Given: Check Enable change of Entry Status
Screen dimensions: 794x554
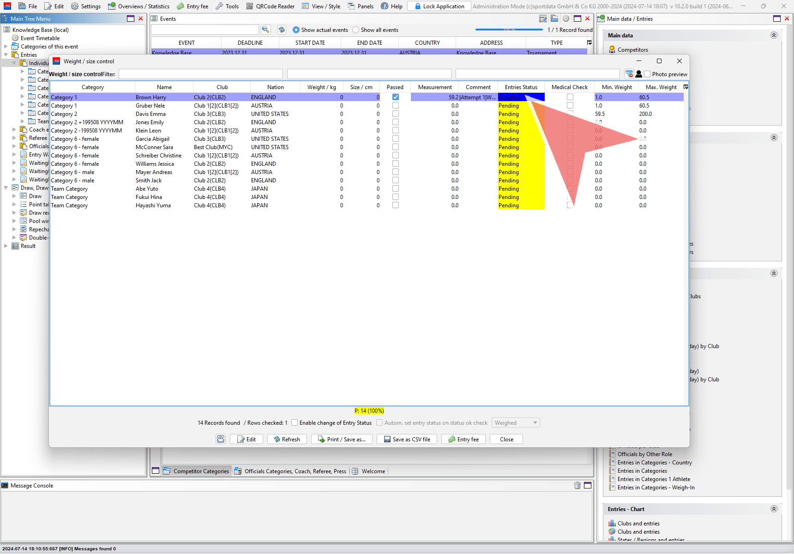Looking at the screenshot, I should tap(295, 422).
